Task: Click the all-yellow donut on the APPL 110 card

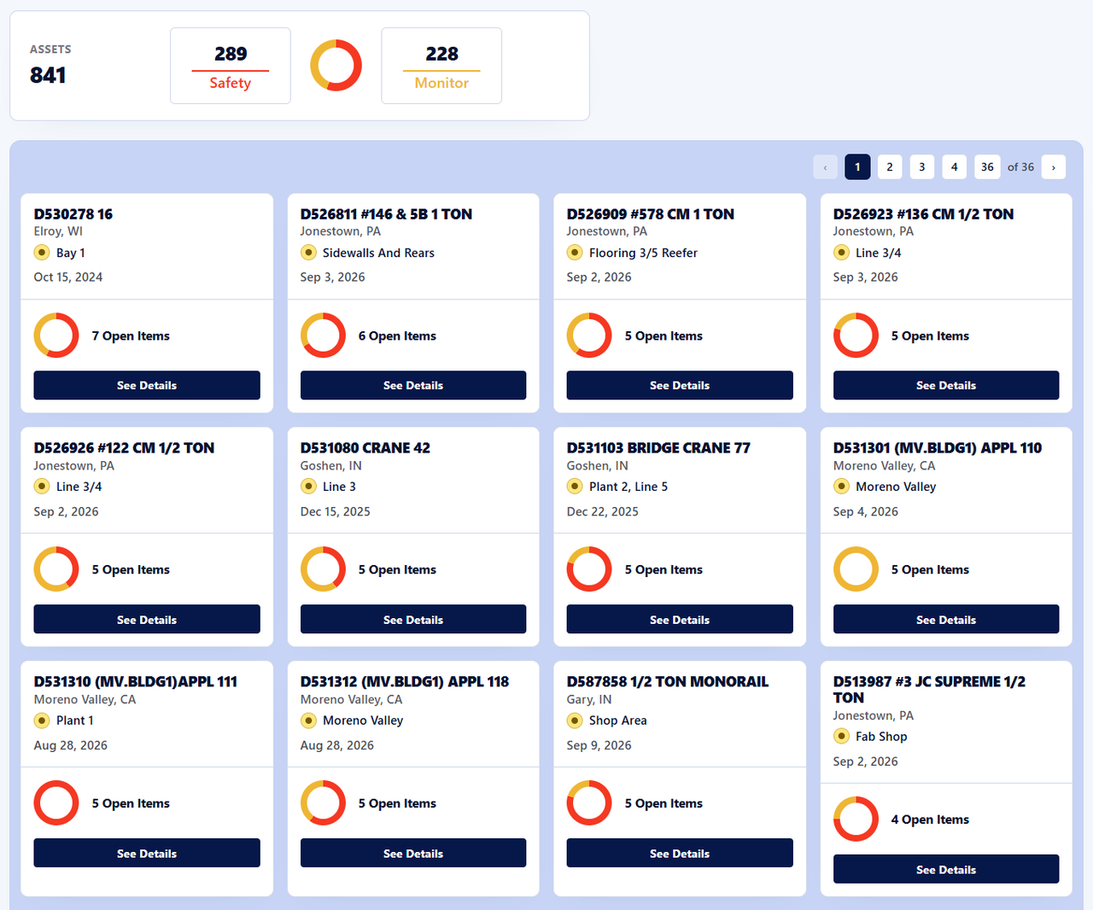Action: [856, 569]
